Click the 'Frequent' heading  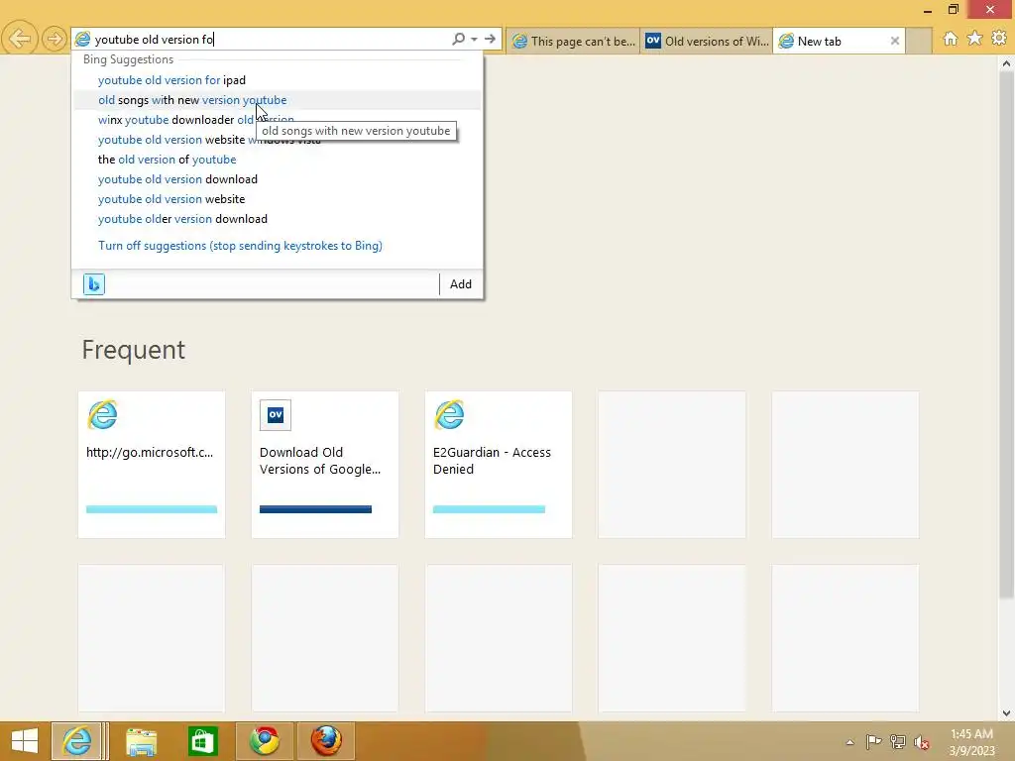pos(134,350)
